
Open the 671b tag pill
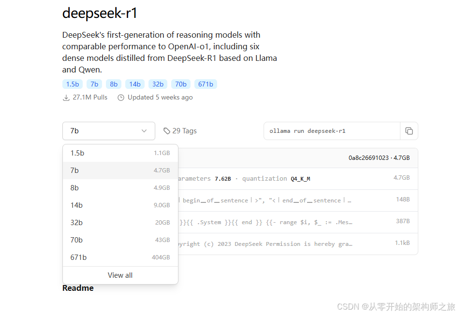206,84
